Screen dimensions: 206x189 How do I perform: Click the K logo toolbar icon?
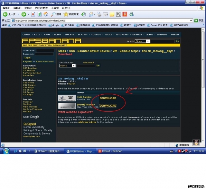118,14
